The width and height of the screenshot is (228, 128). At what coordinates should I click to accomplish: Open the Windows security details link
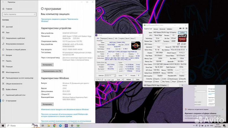60,20
